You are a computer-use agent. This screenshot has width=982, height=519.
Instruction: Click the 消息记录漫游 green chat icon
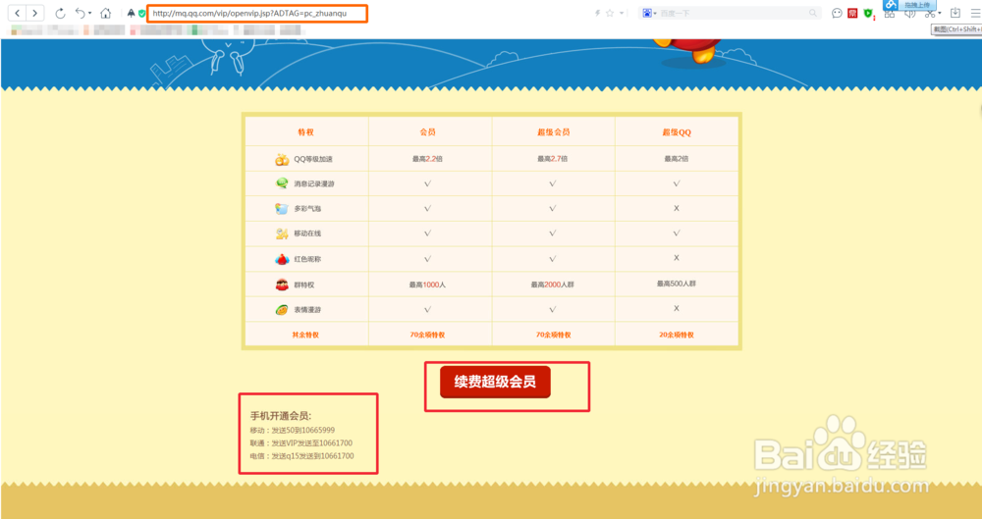tap(282, 183)
